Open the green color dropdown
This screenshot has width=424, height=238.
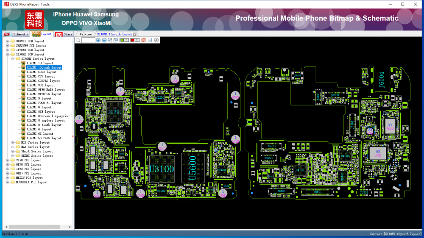tap(127, 40)
